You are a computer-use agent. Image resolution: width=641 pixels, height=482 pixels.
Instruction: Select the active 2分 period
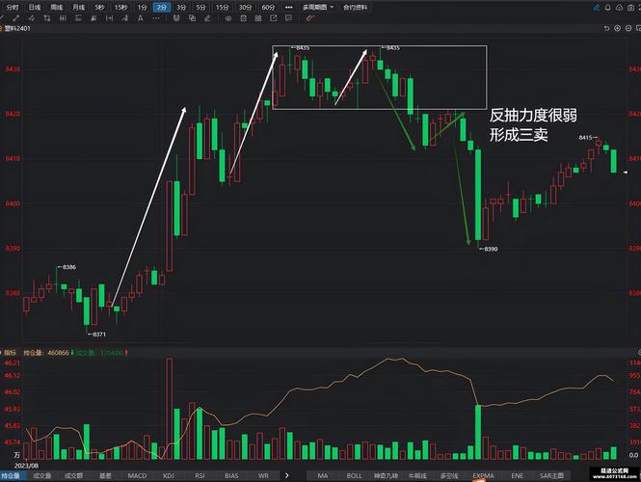coord(162,8)
